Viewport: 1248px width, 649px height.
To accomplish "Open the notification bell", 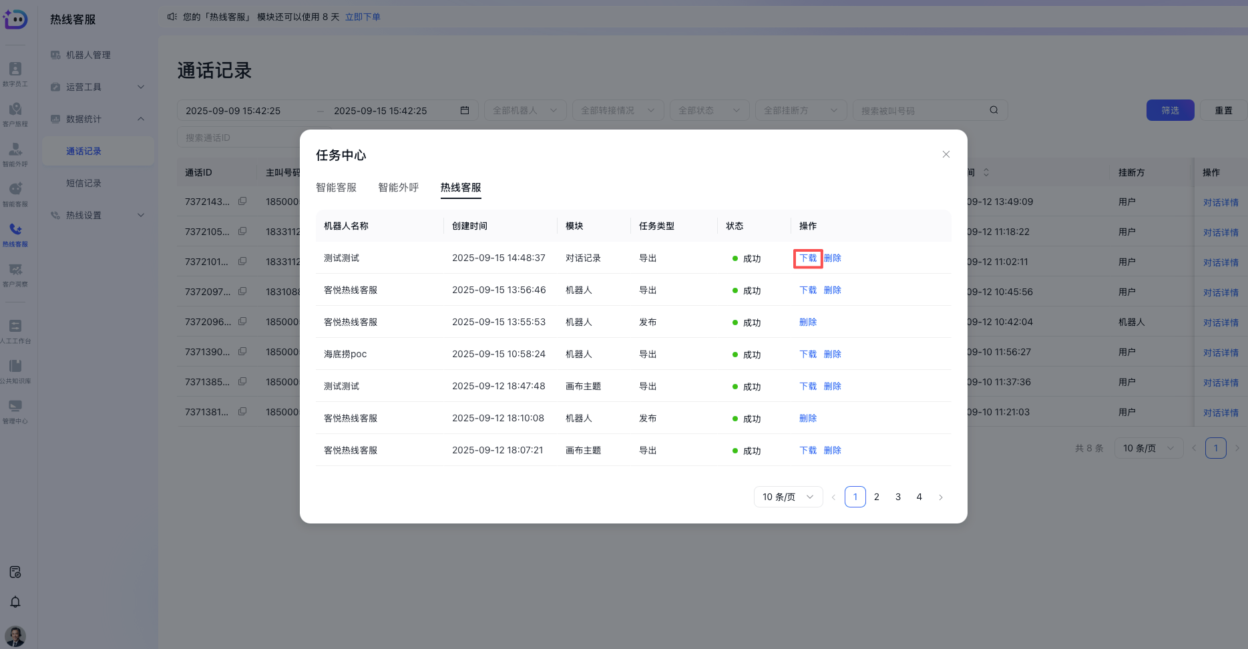I will pos(15,602).
